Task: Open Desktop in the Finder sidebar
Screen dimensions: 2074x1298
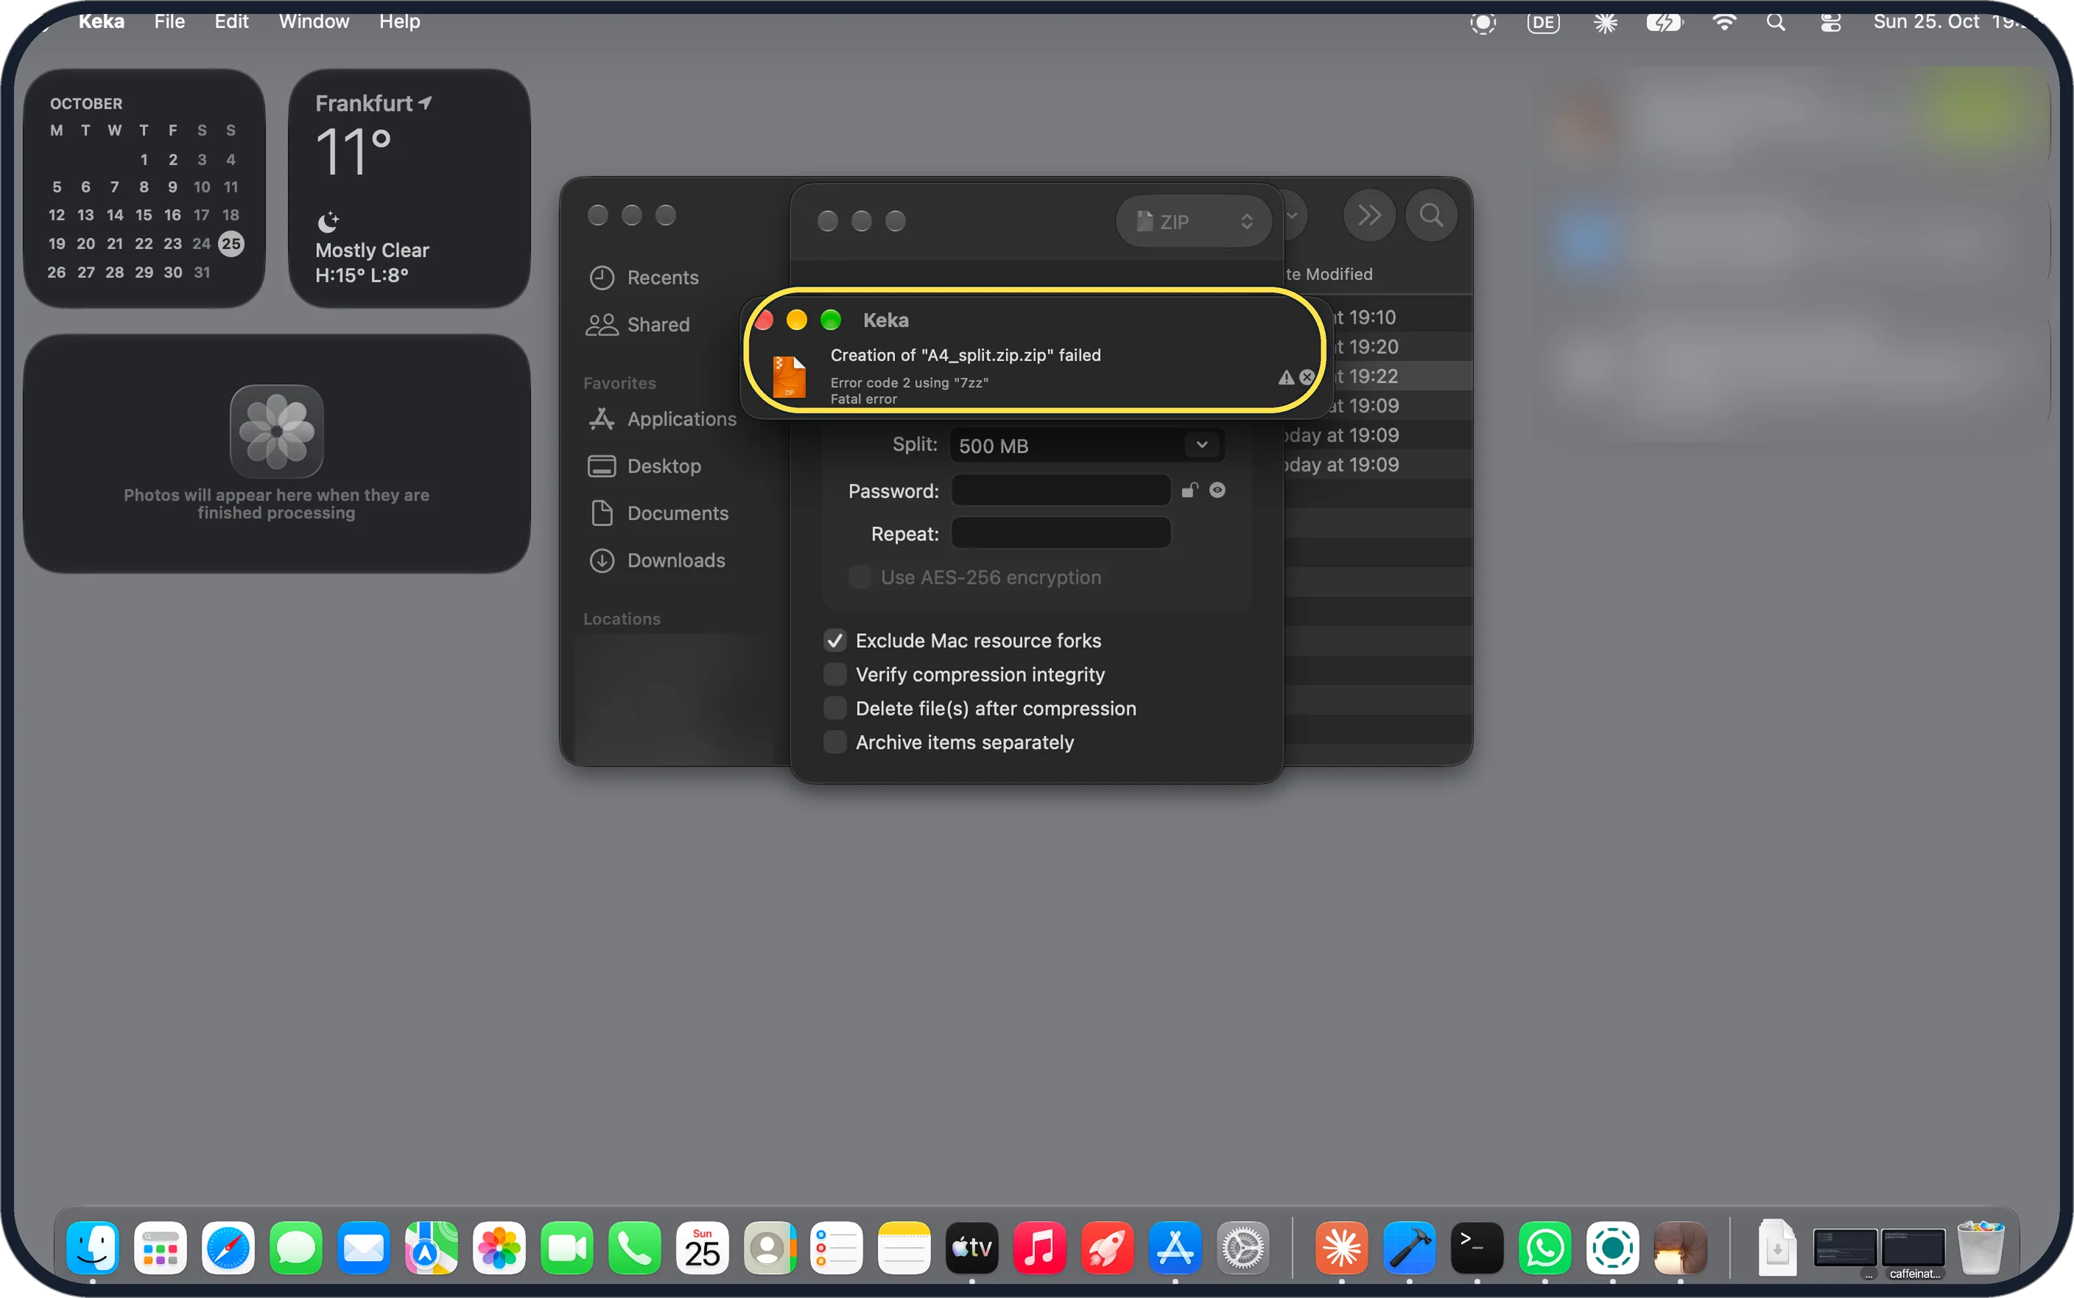Action: [644, 466]
